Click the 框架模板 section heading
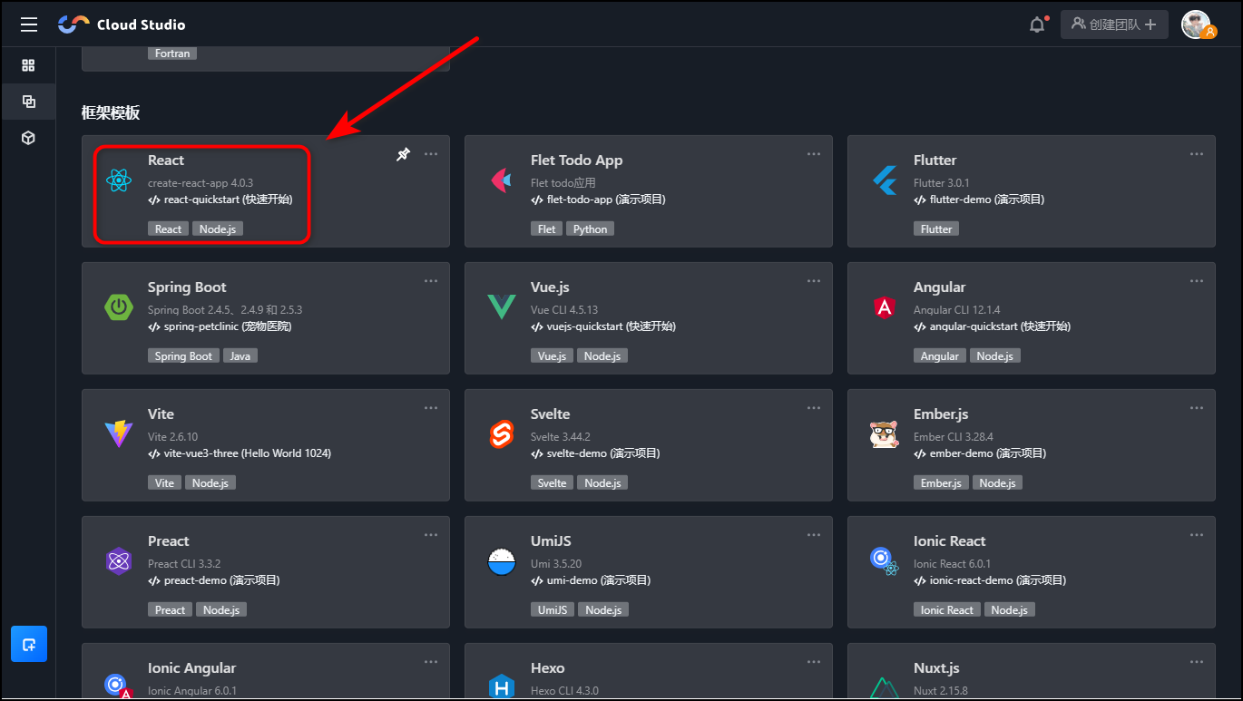This screenshot has width=1243, height=701. [x=111, y=112]
